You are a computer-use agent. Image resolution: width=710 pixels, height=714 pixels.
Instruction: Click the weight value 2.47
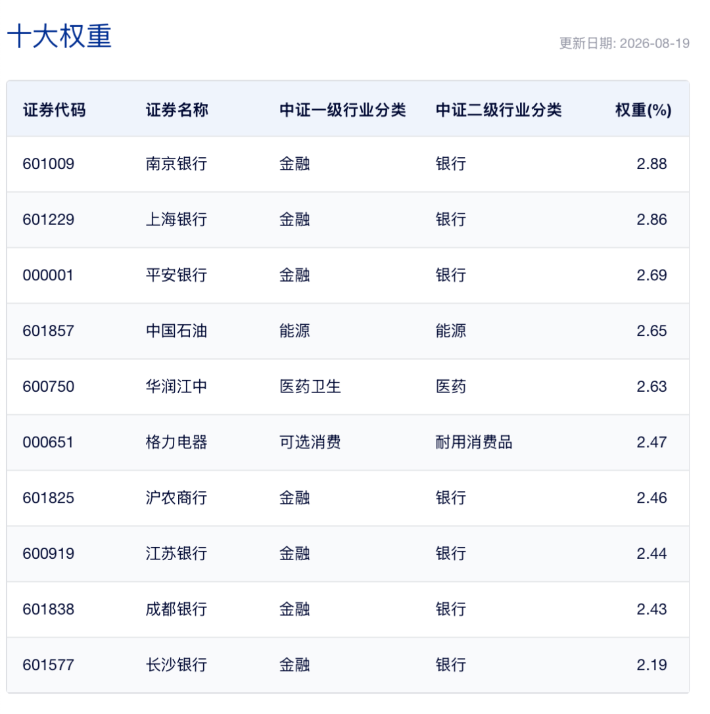coord(651,442)
